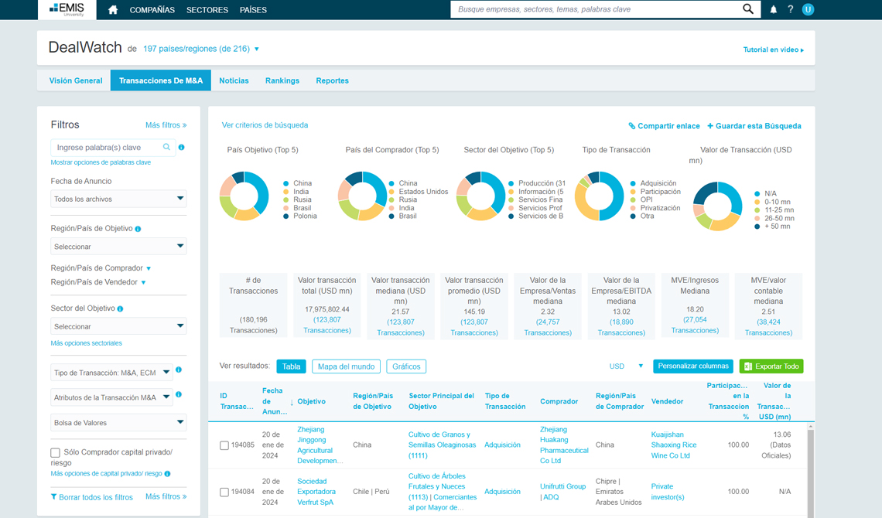This screenshot has height=518, width=882.
Task: Show results as Gráficos
Action: (406, 366)
